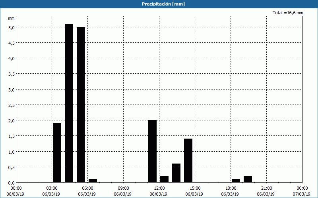Click the mm unit label above the axis
The width and height of the screenshot is (318, 198).
11,18
